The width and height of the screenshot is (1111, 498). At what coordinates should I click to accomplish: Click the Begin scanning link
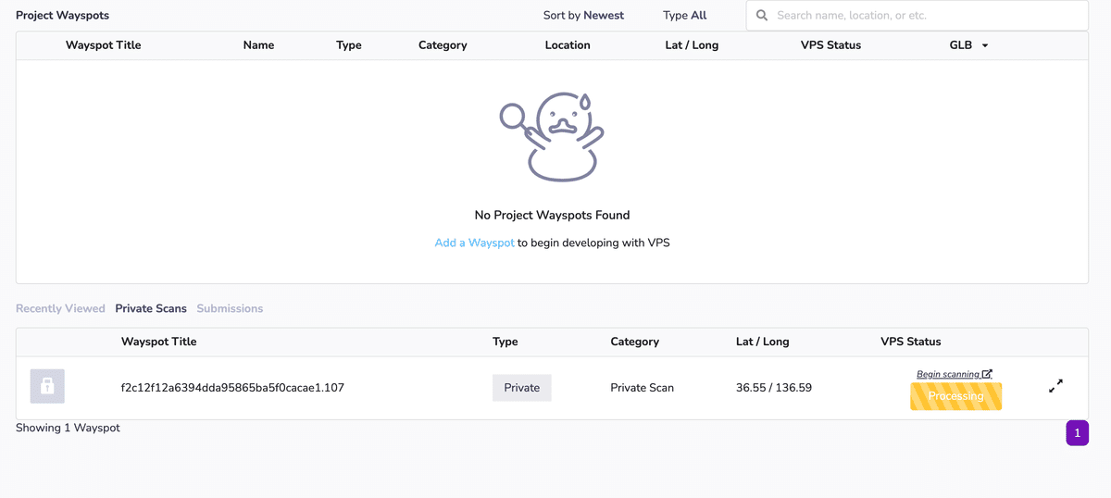click(x=947, y=374)
